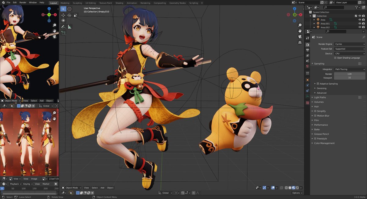
Task: Open the Render menu
Action: (23, 2)
